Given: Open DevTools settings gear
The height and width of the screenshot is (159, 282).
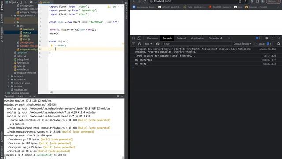Looking at the screenshot, I should pyautogui.click(x=267, y=38).
